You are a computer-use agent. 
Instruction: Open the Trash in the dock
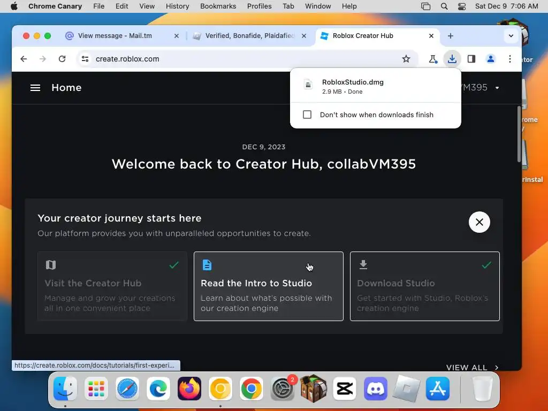pos(483,389)
